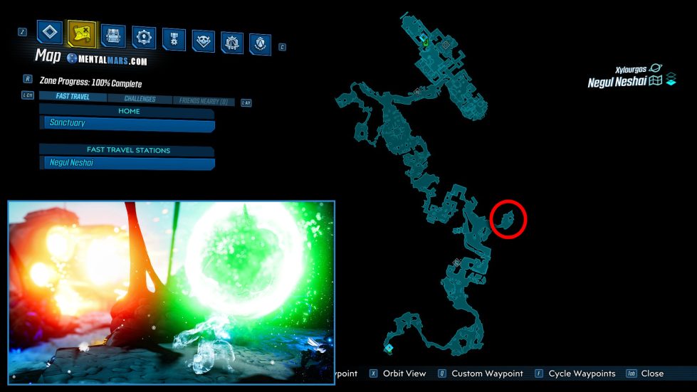Click the Xylourgos planet icon
This screenshot has width=697, height=392.
(655, 68)
